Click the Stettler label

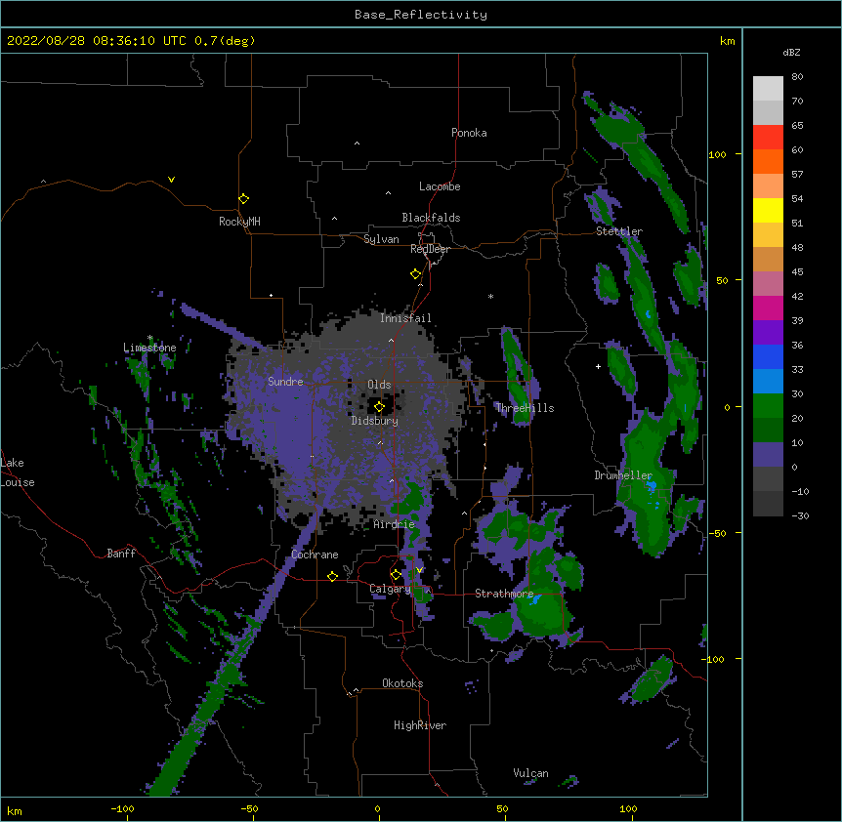coord(619,231)
